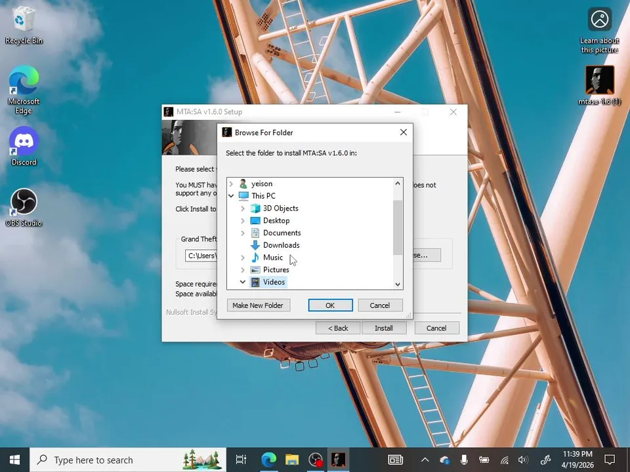
Task: Select the 3D Objects cube icon
Action: click(255, 208)
